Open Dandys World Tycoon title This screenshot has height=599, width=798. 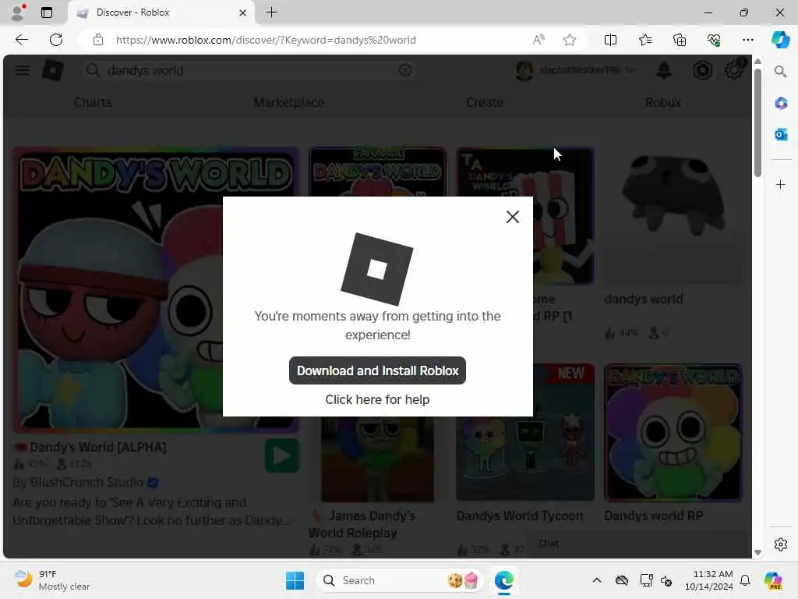pos(520,516)
